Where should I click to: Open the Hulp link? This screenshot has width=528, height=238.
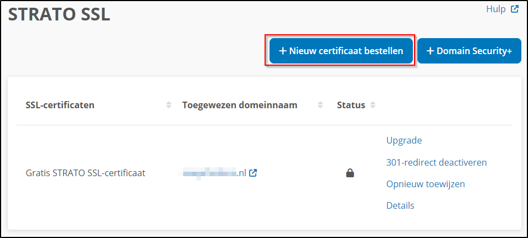(x=496, y=9)
